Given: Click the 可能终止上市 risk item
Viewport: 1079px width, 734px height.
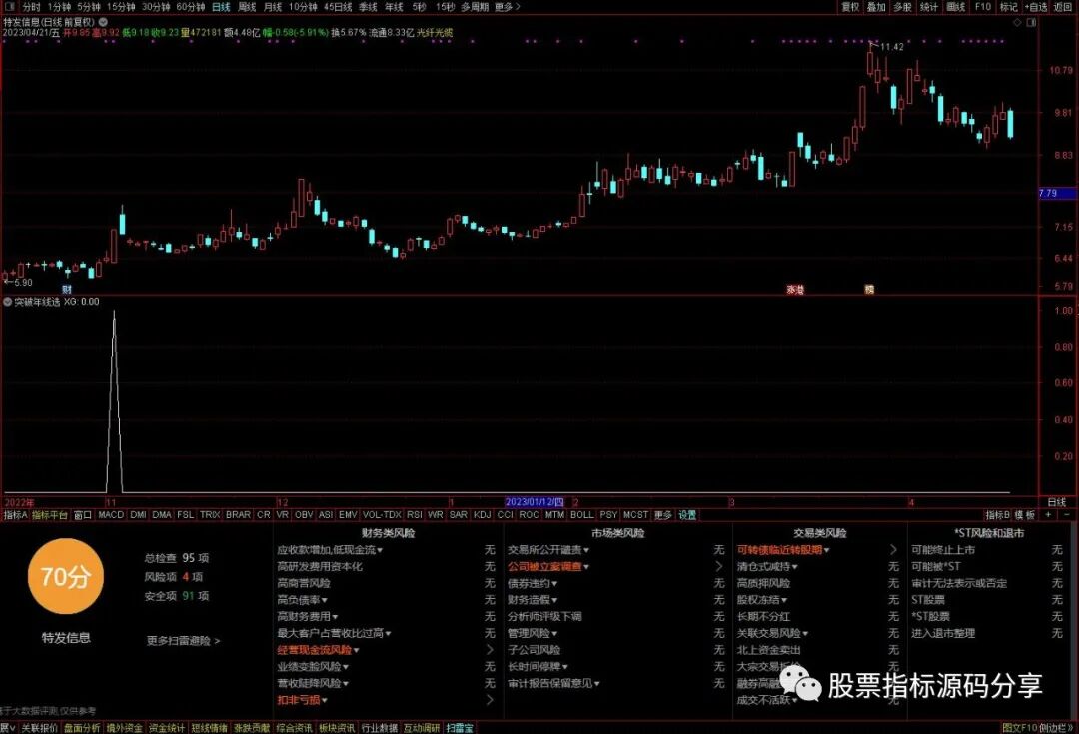Looking at the screenshot, I should click(x=943, y=550).
